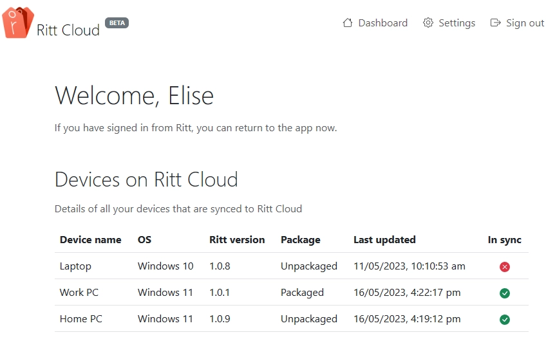Click the Packaged cell for Work PC
Viewport: 546px width, 357px height.
(x=302, y=293)
